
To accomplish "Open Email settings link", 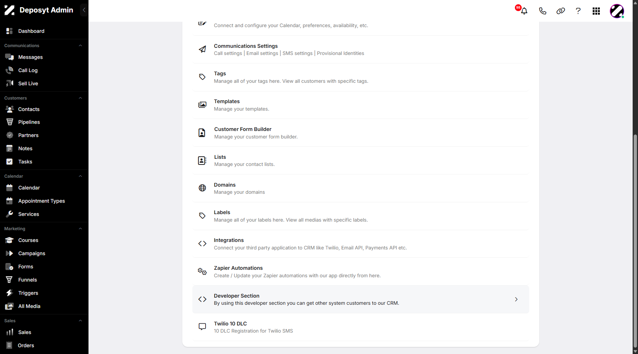I will pyautogui.click(x=262, y=53).
